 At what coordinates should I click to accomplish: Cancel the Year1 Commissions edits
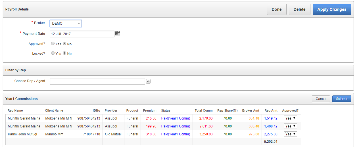pos(321,99)
